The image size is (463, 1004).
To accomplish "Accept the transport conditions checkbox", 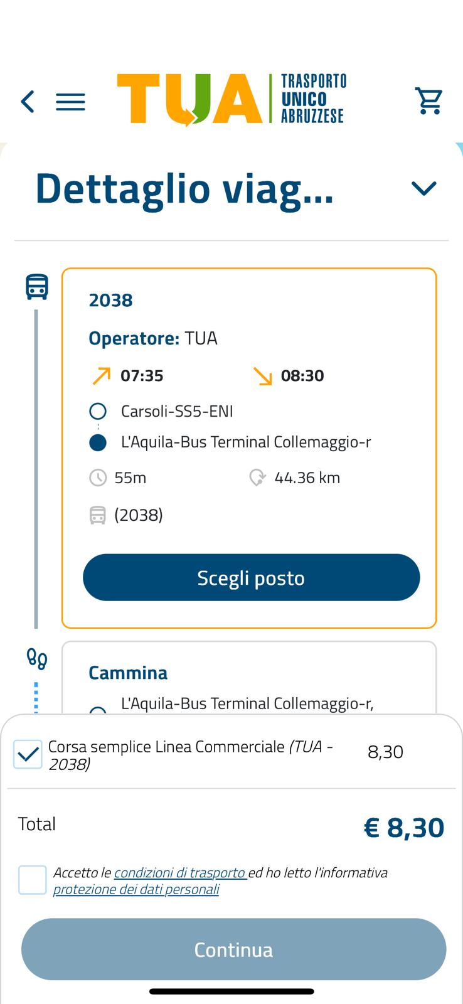I will (x=33, y=880).
